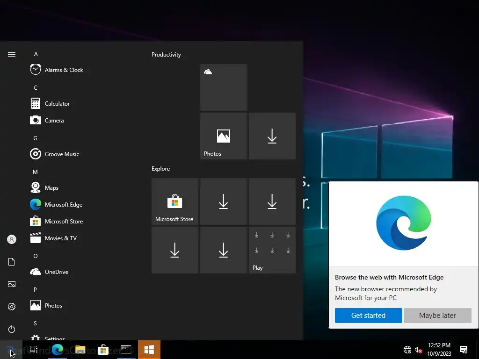
Task: Click Get started in the Edge popup
Action: 369,316
